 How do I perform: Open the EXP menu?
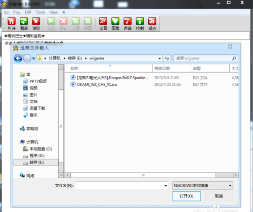pyautogui.click(x=28, y=12)
